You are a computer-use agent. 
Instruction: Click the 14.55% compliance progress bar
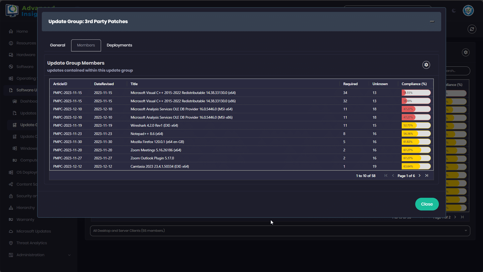tap(416, 93)
